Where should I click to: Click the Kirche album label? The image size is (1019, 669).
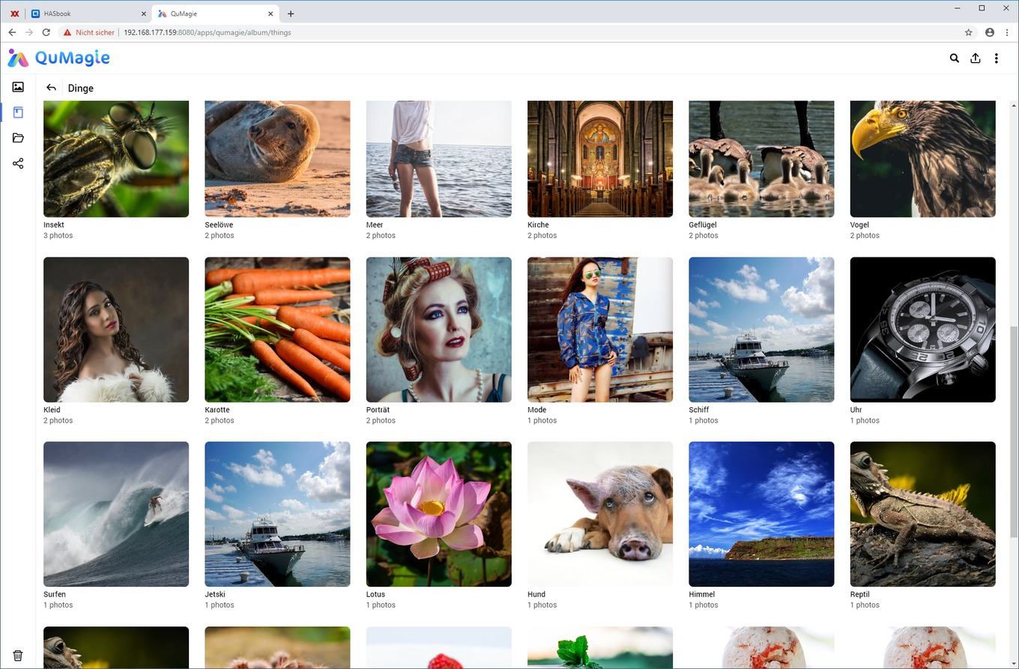[x=538, y=224]
